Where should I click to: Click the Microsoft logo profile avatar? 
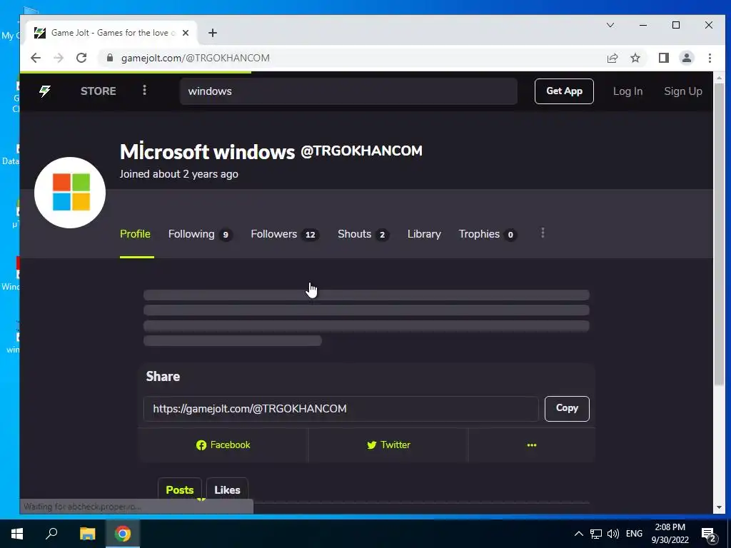click(70, 193)
